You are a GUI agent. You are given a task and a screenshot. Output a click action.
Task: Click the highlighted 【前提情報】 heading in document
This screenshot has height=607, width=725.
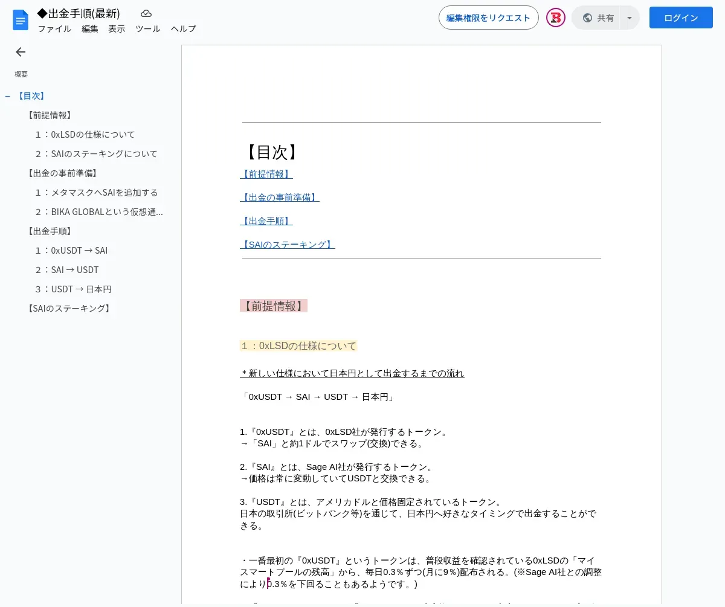274,306
